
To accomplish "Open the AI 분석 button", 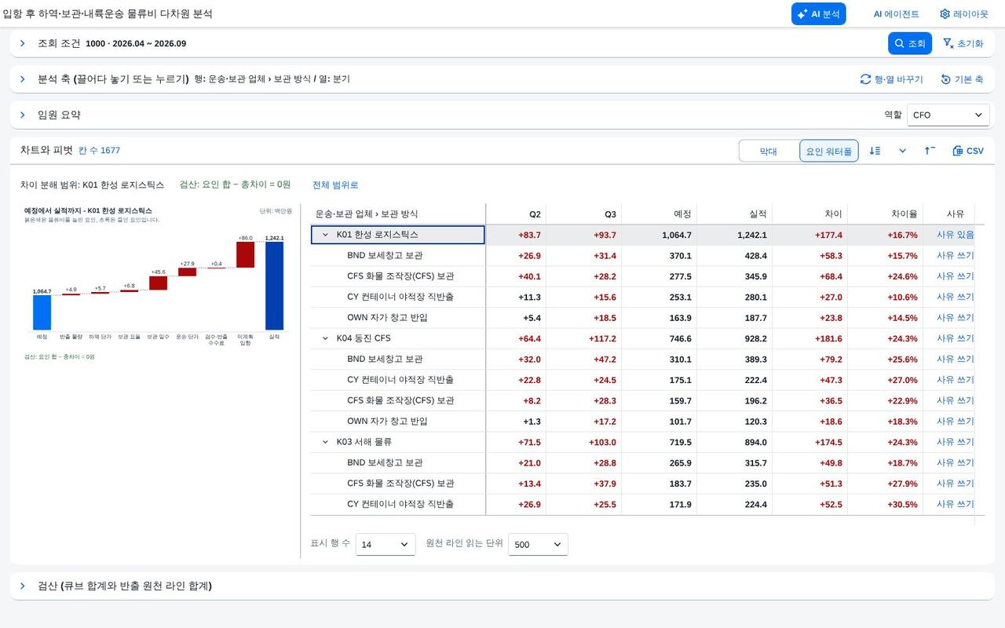I will coord(818,13).
